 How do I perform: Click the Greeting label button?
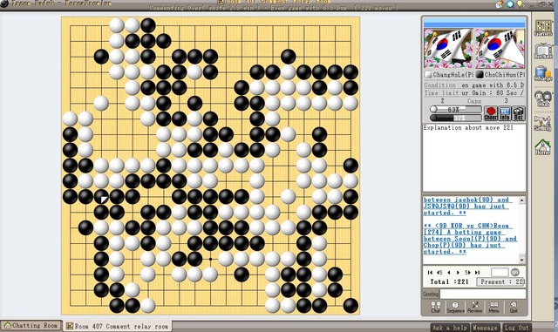point(431,295)
